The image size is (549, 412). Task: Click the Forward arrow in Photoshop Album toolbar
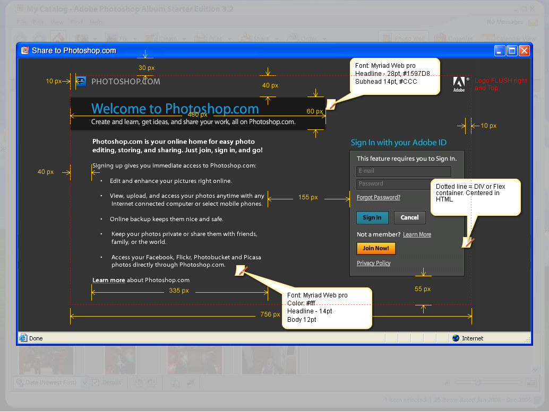39,39
